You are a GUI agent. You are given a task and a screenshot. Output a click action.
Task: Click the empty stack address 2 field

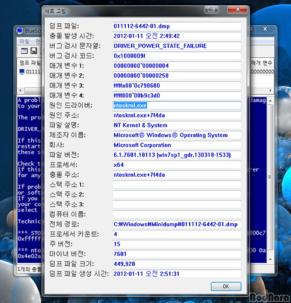point(177,194)
